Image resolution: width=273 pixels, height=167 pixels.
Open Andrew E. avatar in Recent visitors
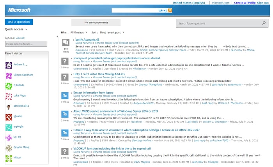(9, 65)
